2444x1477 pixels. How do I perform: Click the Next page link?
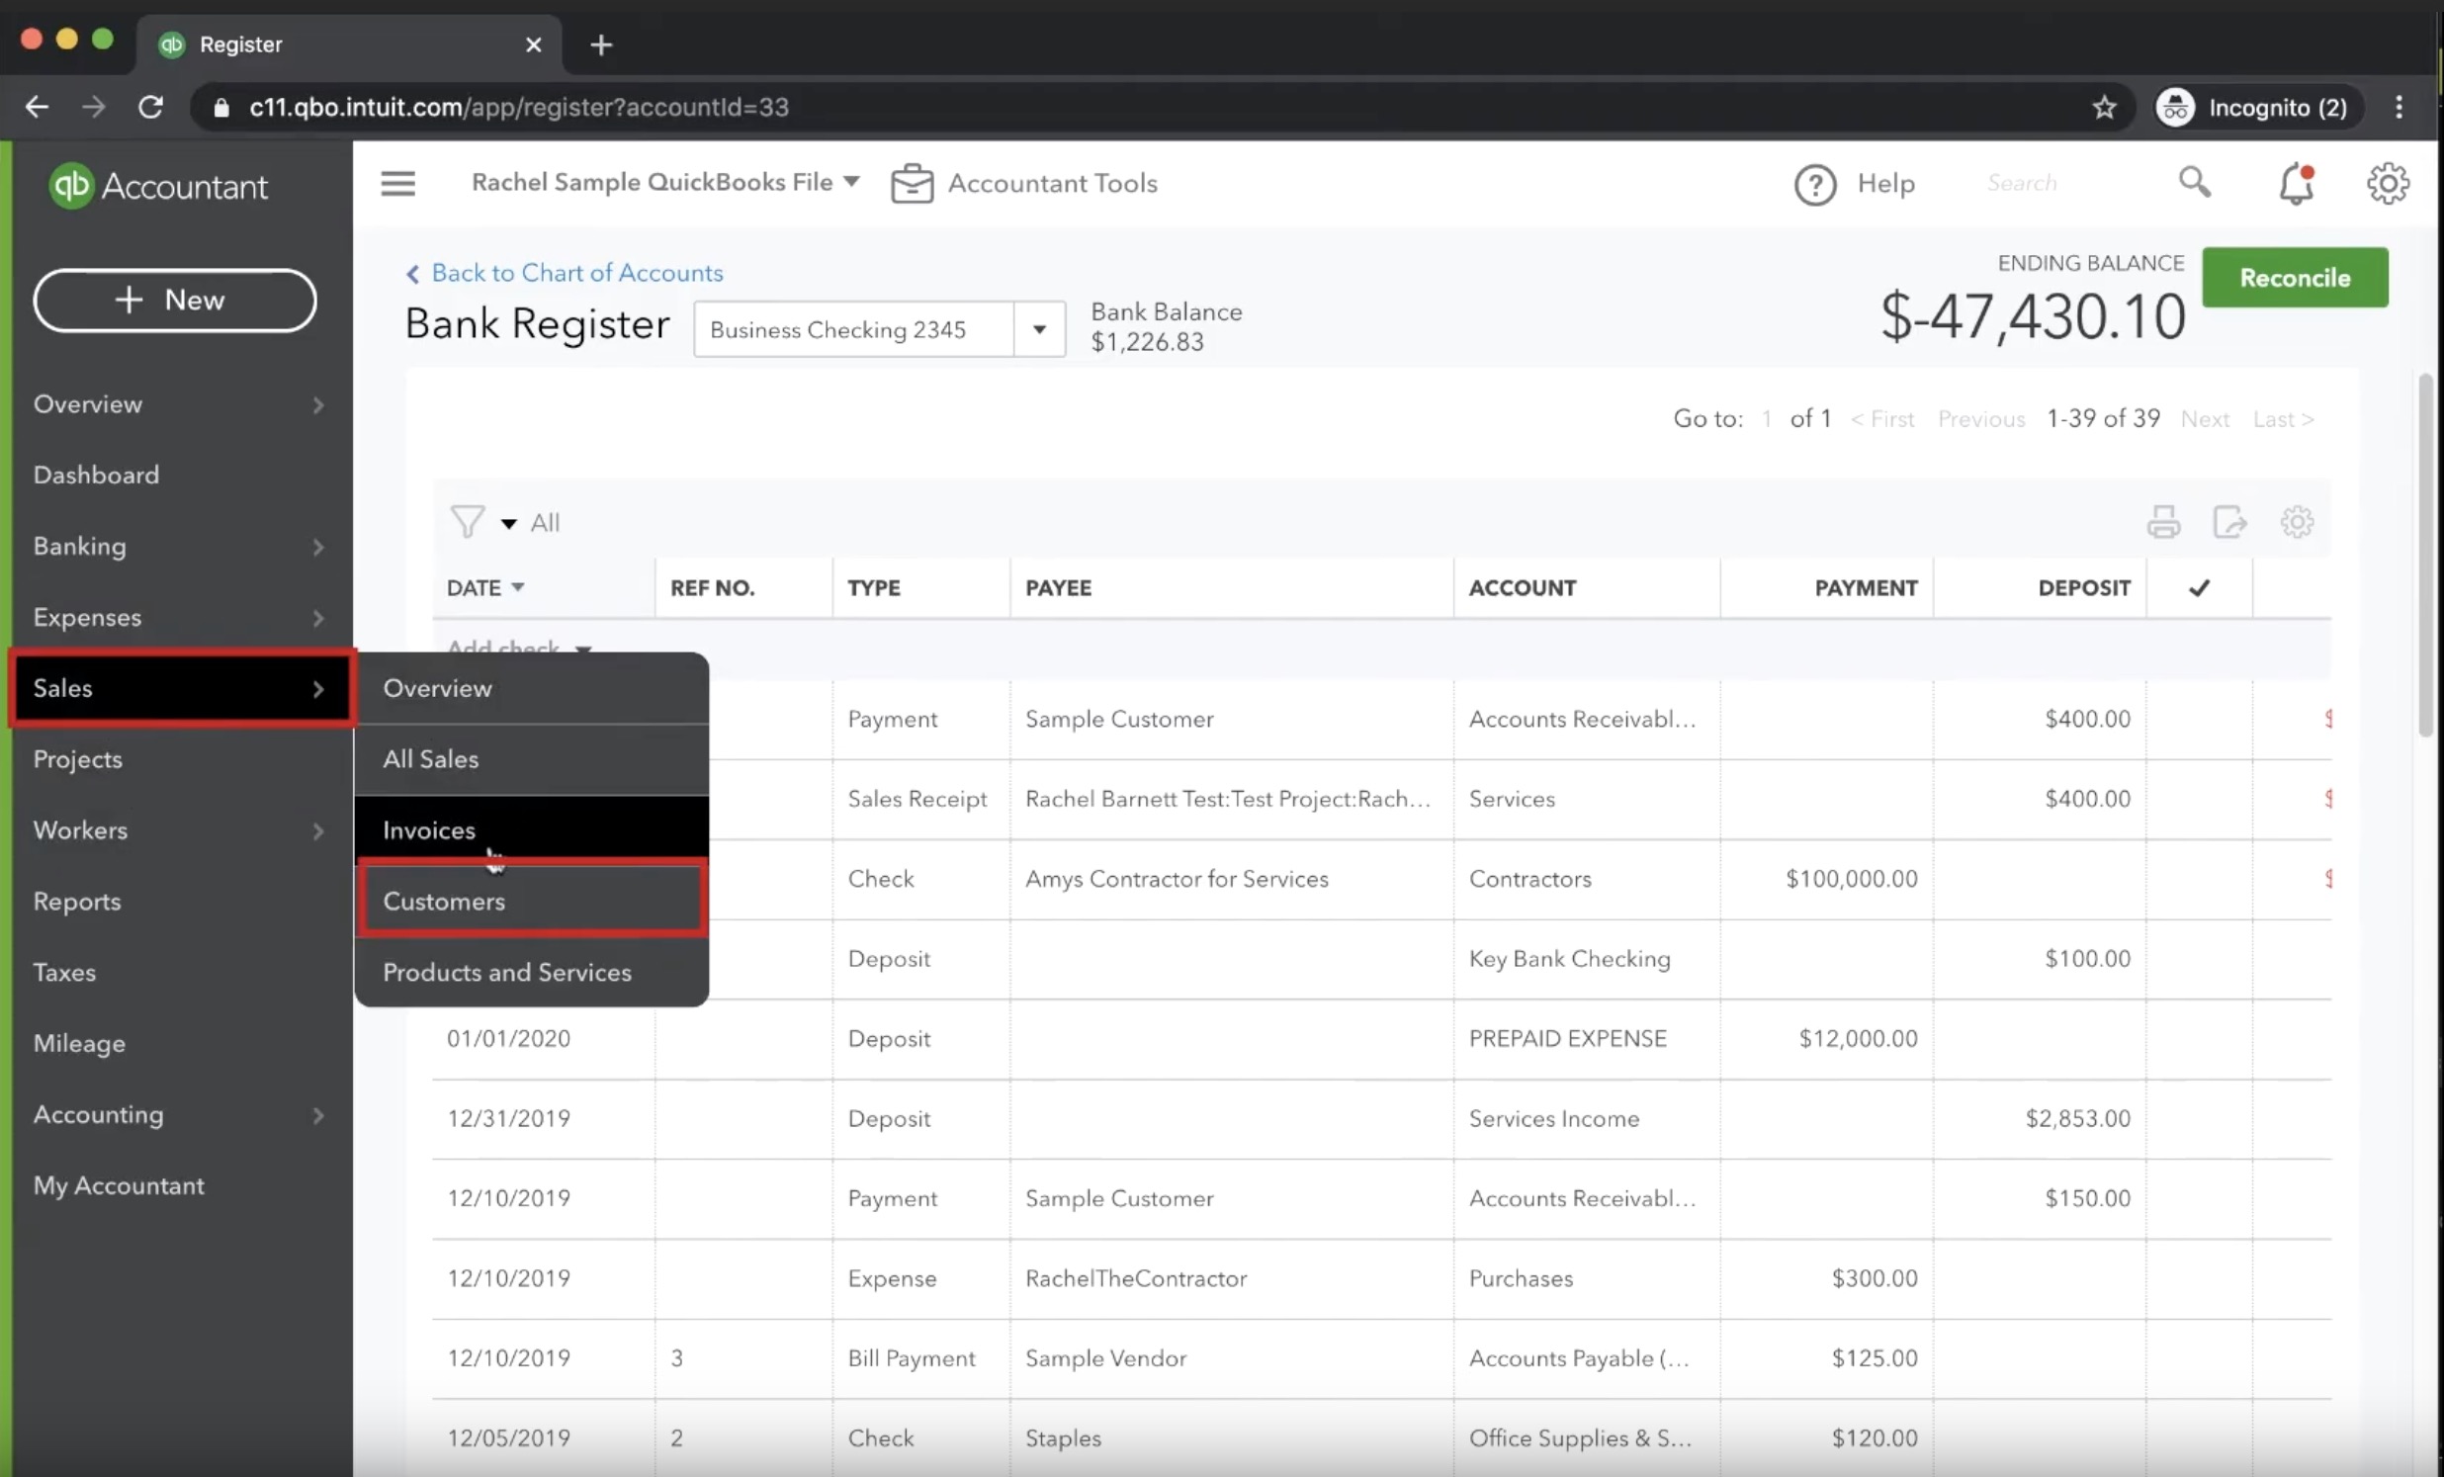click(2204, 419)
